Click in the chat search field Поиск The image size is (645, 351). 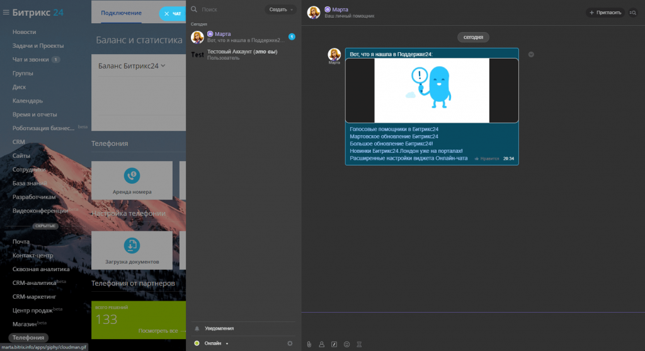[x=231, y=9]
